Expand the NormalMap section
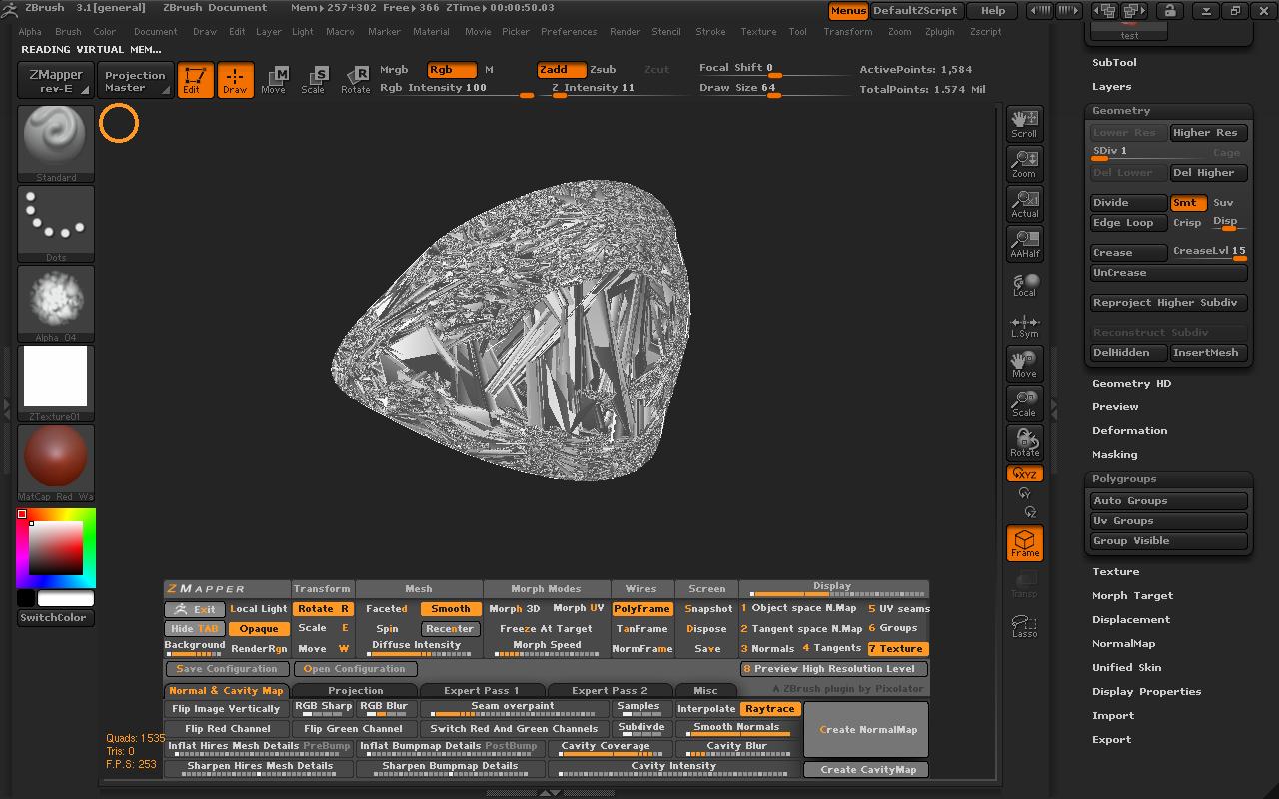Screen dimensions: 1279x799 point(1123,644)
